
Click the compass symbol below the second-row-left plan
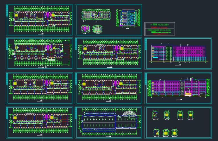(46, 67)
